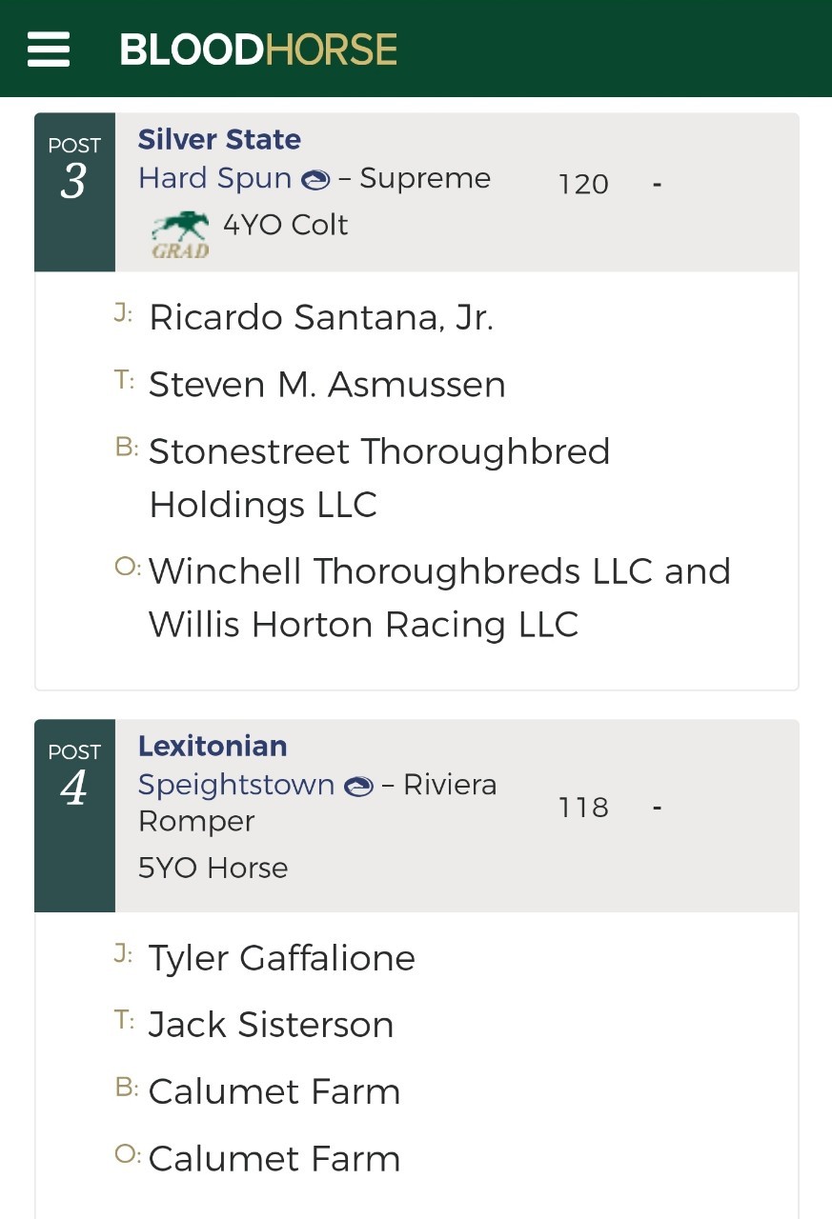Open Lexitonian horse page

point(213,746)
